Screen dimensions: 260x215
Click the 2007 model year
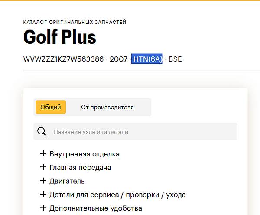(119, 59)
